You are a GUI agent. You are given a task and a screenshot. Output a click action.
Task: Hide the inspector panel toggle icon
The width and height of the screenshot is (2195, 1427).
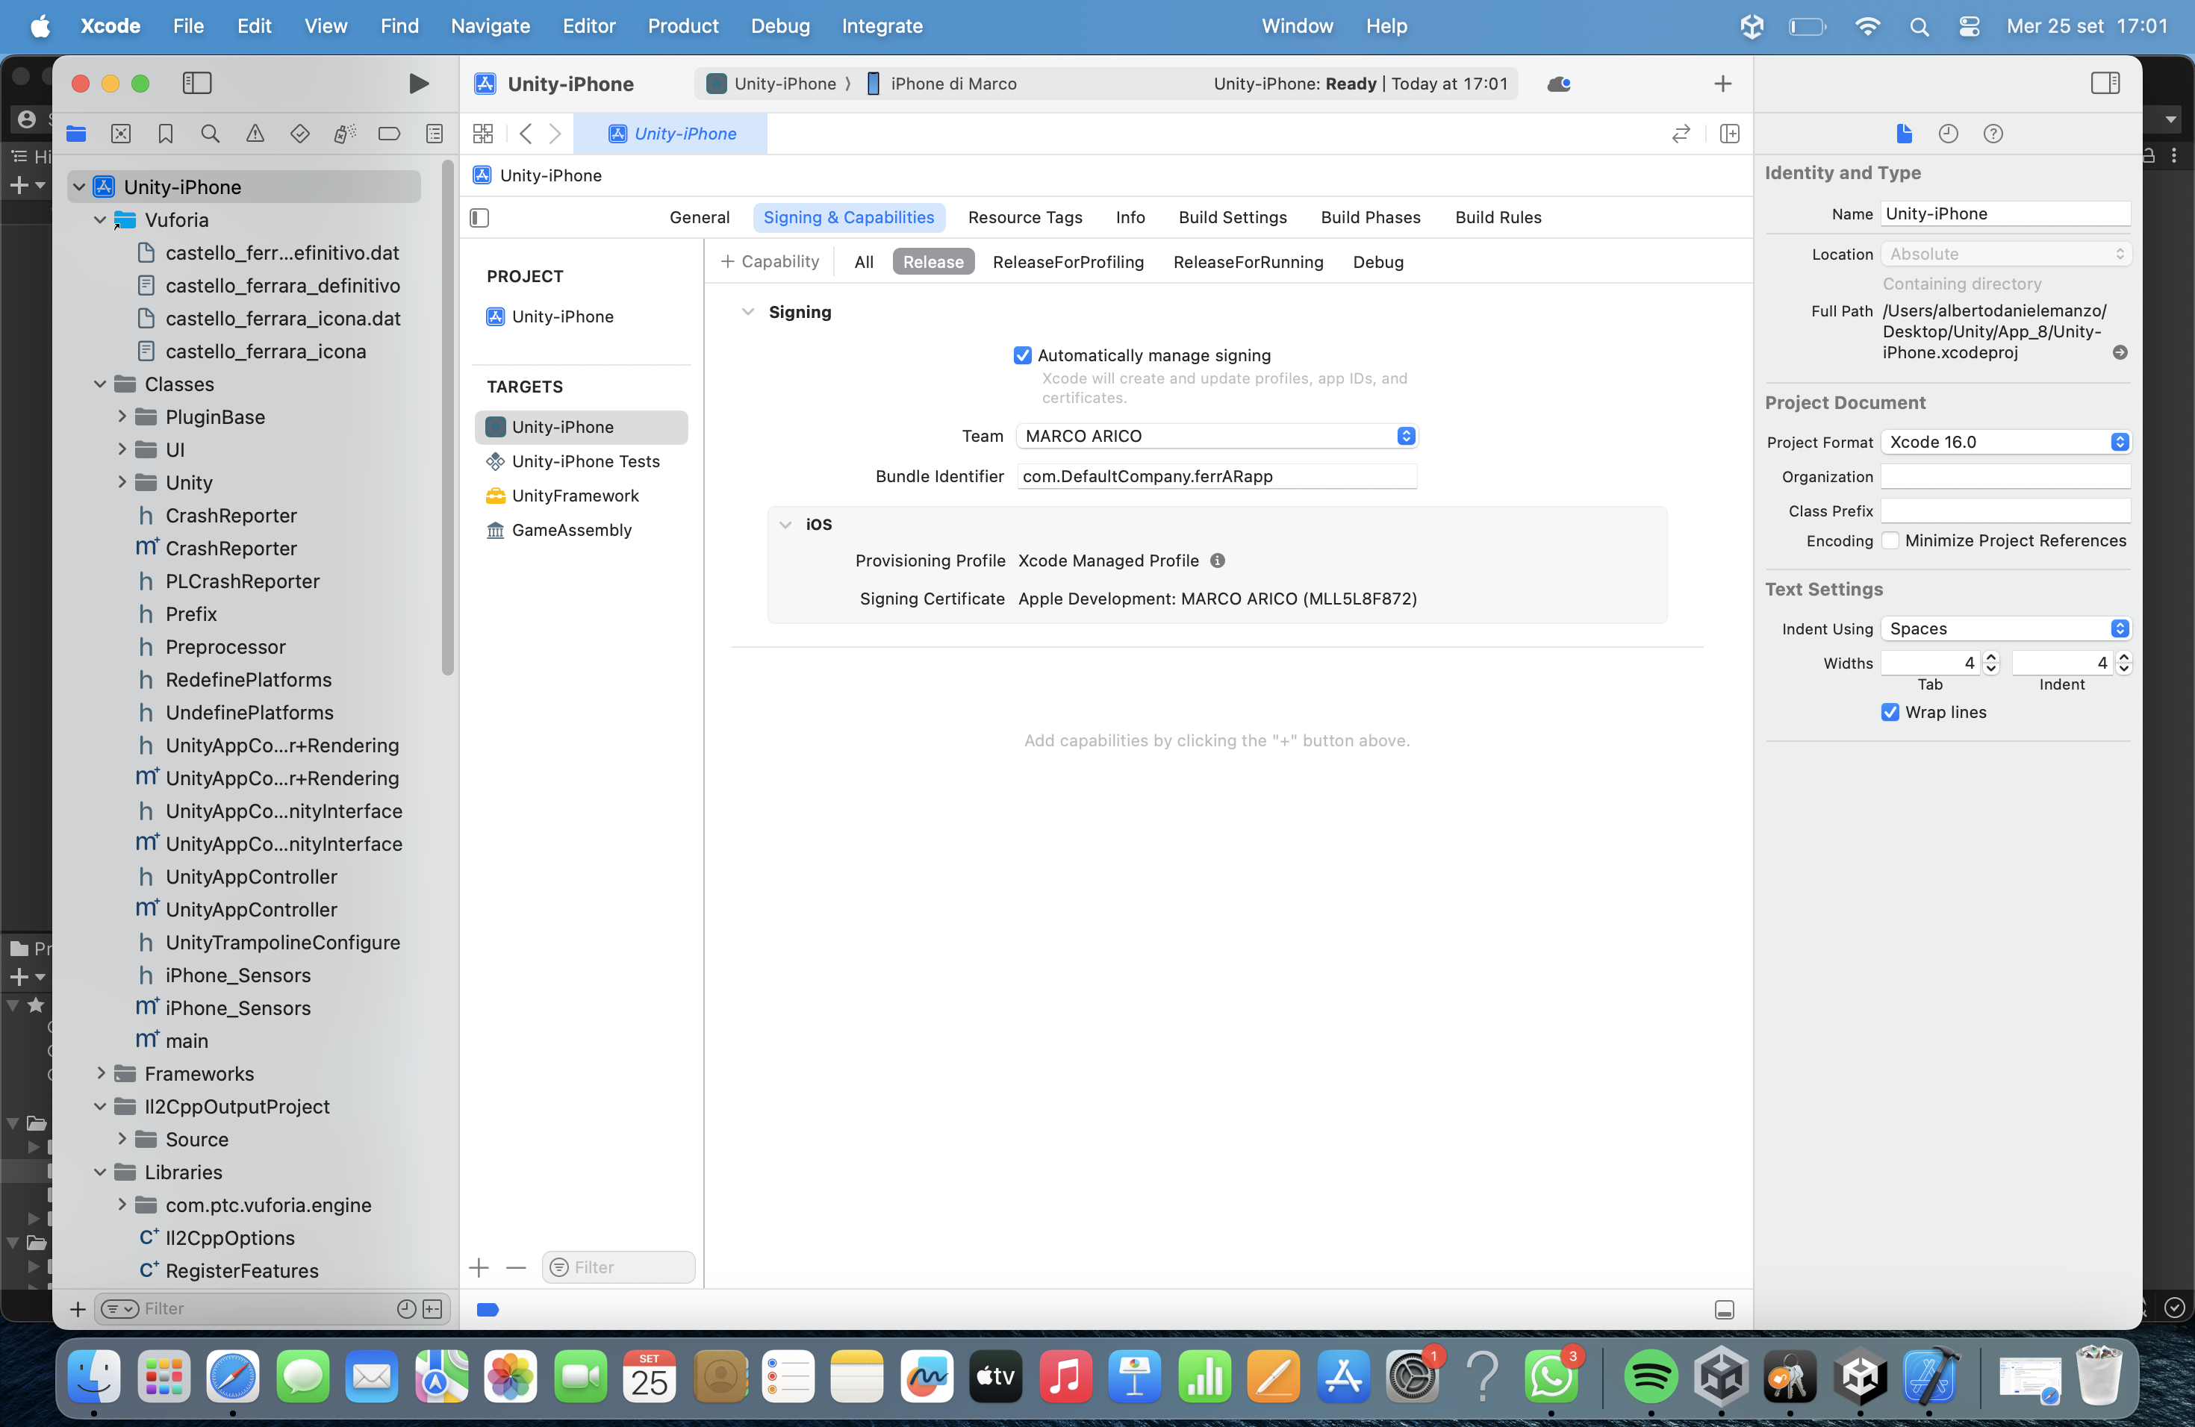(2105, 84)
